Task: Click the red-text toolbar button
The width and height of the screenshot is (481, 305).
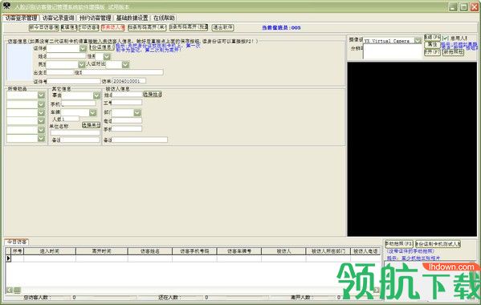Action: coord(113,27)
